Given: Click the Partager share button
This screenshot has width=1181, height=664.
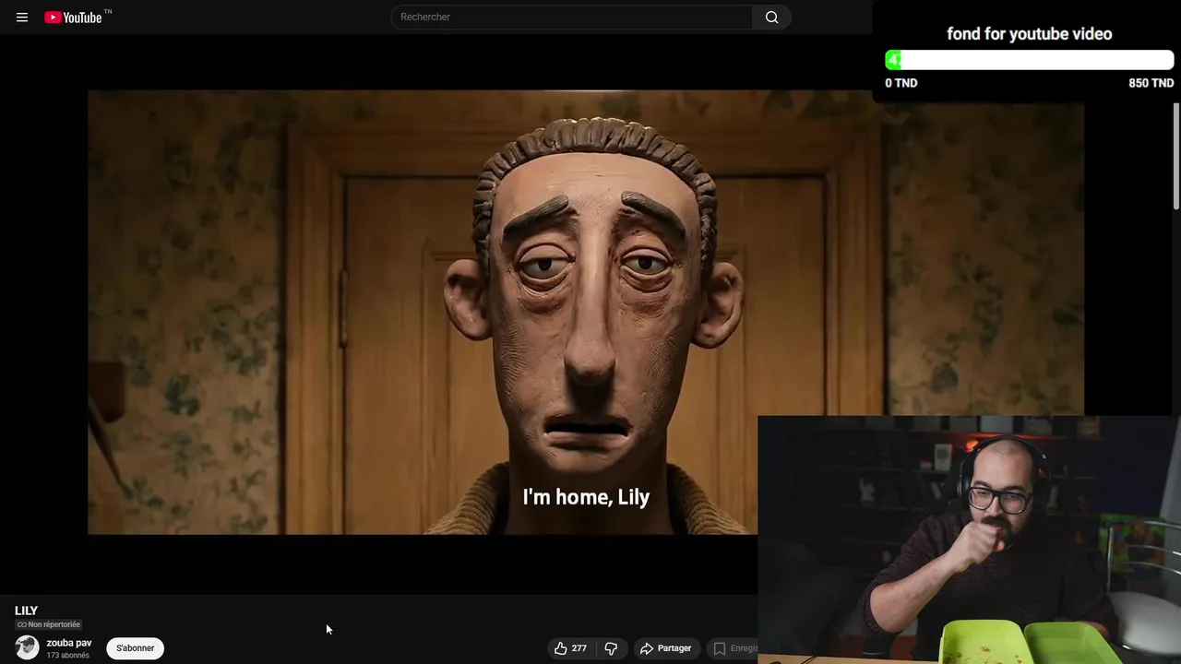Looking at the screenshot, I should 665,648.
